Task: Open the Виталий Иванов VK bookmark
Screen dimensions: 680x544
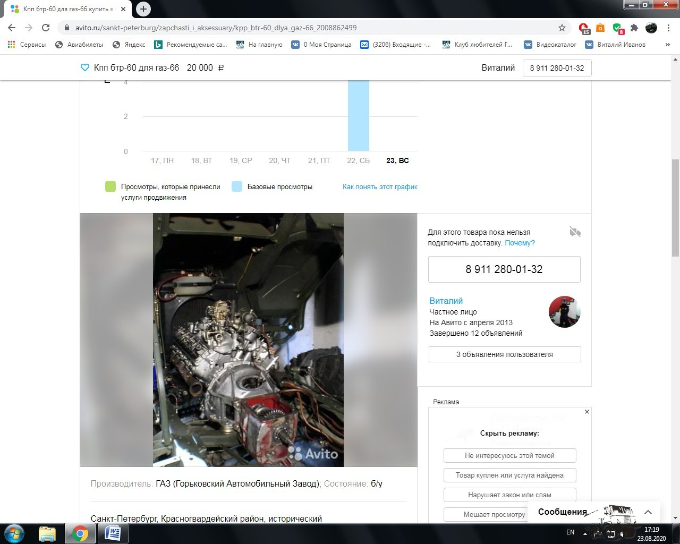Action: (615, 45)
